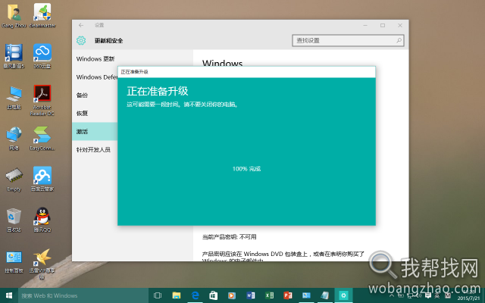Screen dimensions: 485x303
Task: Open the Gang Zhou user folder icon
Action: point(14,15)
